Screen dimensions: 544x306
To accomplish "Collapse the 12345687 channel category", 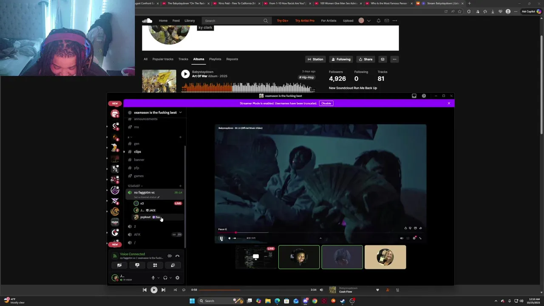I will click(136, 186).
